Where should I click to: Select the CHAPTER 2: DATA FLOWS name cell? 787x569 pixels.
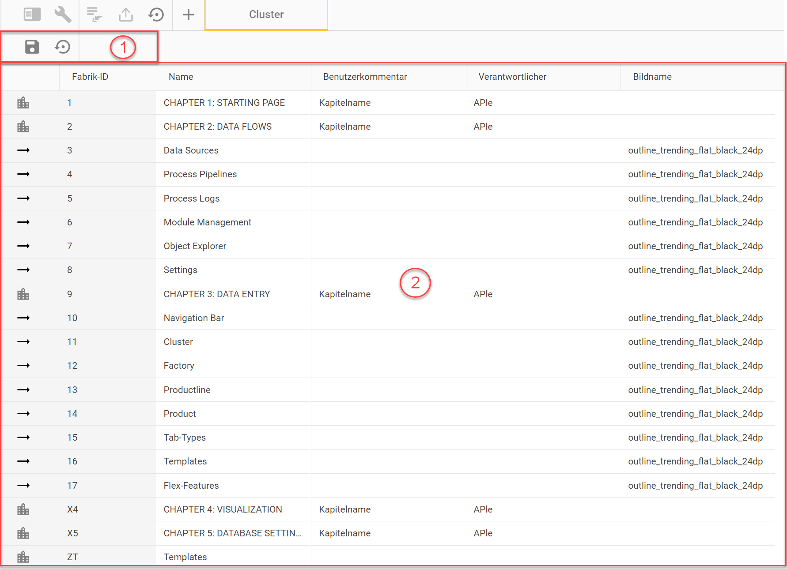click(218, 127)
